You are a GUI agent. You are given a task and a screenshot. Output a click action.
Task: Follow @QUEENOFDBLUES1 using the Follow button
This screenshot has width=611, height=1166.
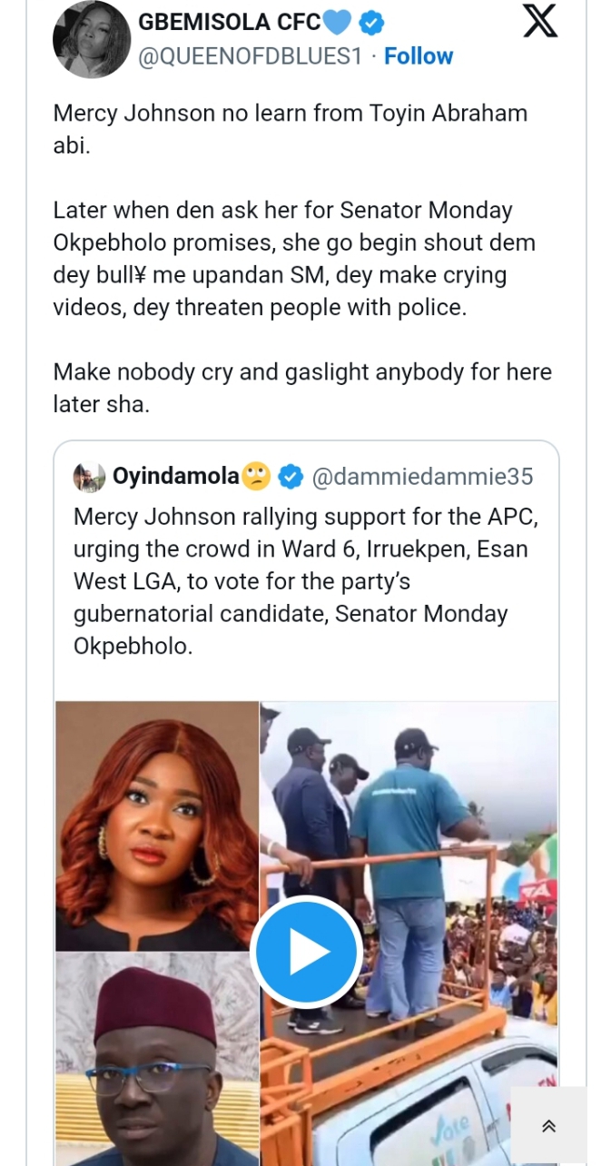(x=418, y=55)
